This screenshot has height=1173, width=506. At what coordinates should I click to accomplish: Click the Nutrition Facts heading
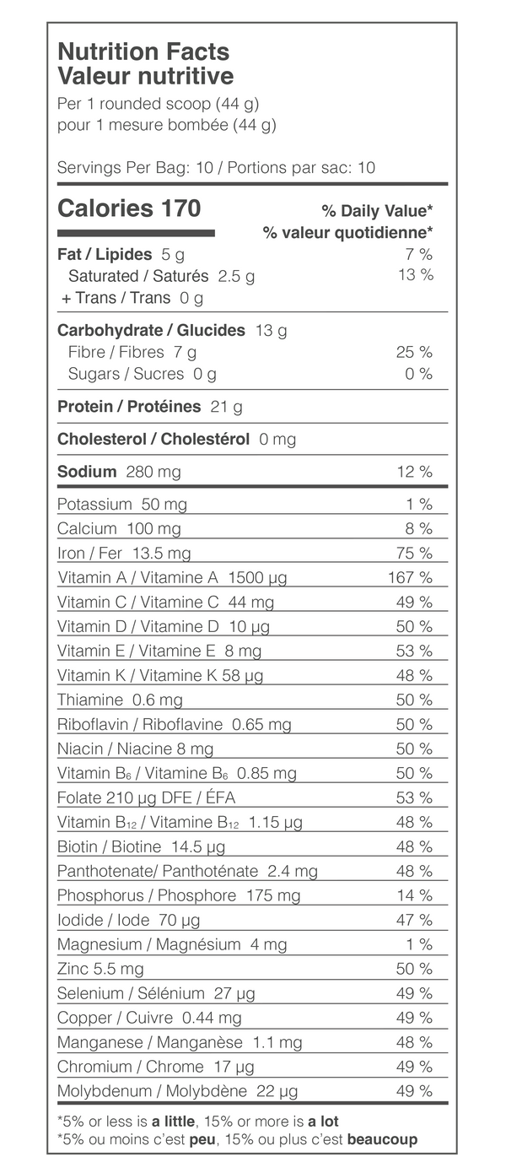(x=143, y=52)
